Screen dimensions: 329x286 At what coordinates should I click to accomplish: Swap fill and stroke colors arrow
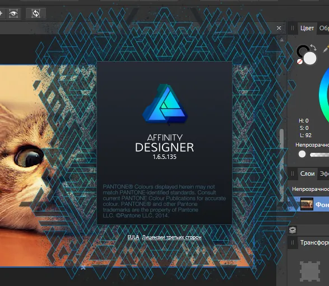[x=313, y=47]
